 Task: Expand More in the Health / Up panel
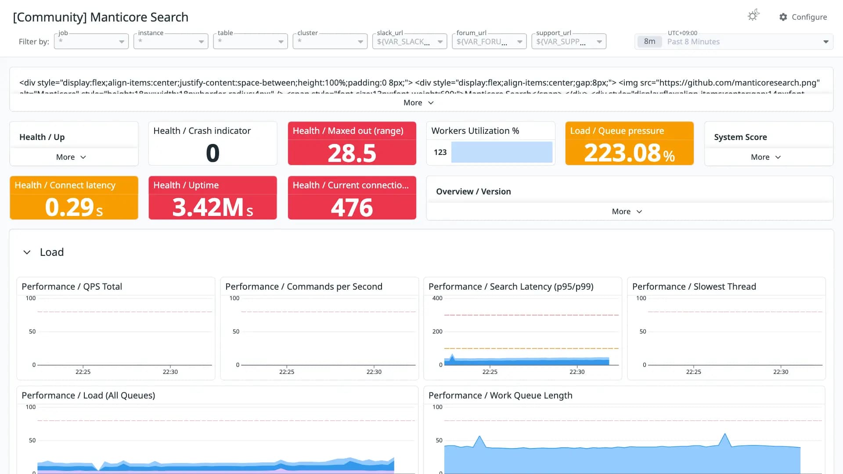coord(71,157)
